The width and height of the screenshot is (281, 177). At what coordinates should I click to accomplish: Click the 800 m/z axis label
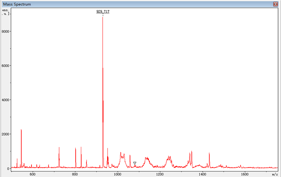point(75,174)
